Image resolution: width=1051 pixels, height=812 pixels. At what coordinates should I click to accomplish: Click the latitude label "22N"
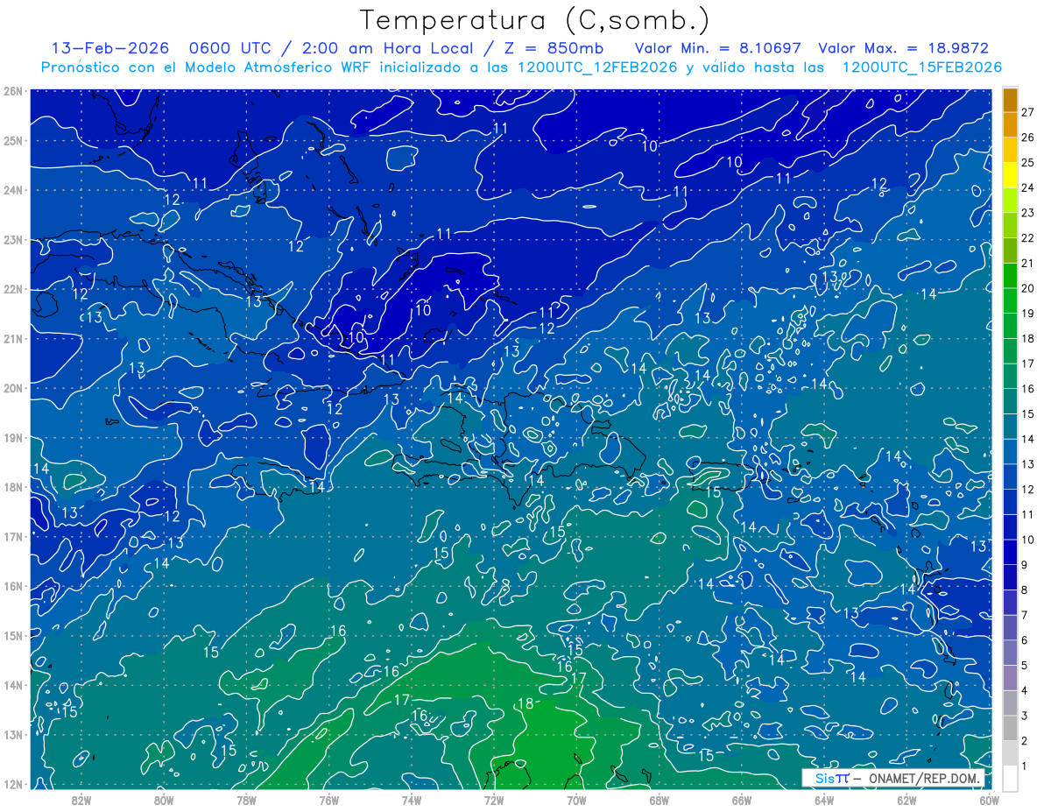[12, 289]
